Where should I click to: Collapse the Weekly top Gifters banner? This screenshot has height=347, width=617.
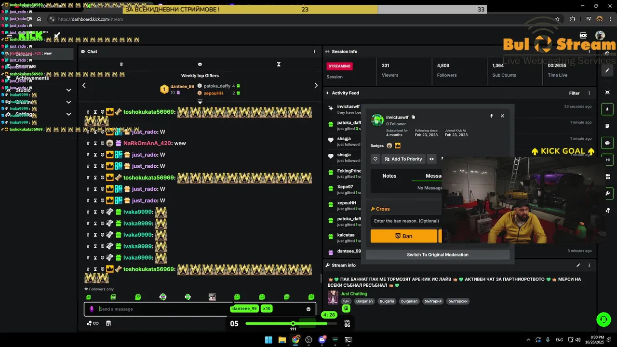(x=200, y=101)
